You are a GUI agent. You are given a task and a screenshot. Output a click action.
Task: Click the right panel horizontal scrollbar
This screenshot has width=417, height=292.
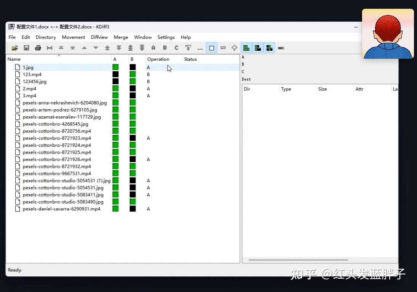(298, 260)
